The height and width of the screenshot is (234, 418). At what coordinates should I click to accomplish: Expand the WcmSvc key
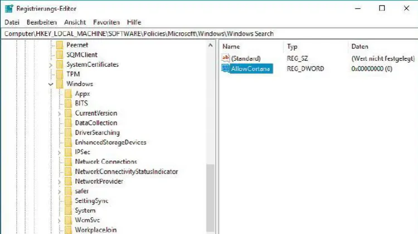[x=59, y=221]
